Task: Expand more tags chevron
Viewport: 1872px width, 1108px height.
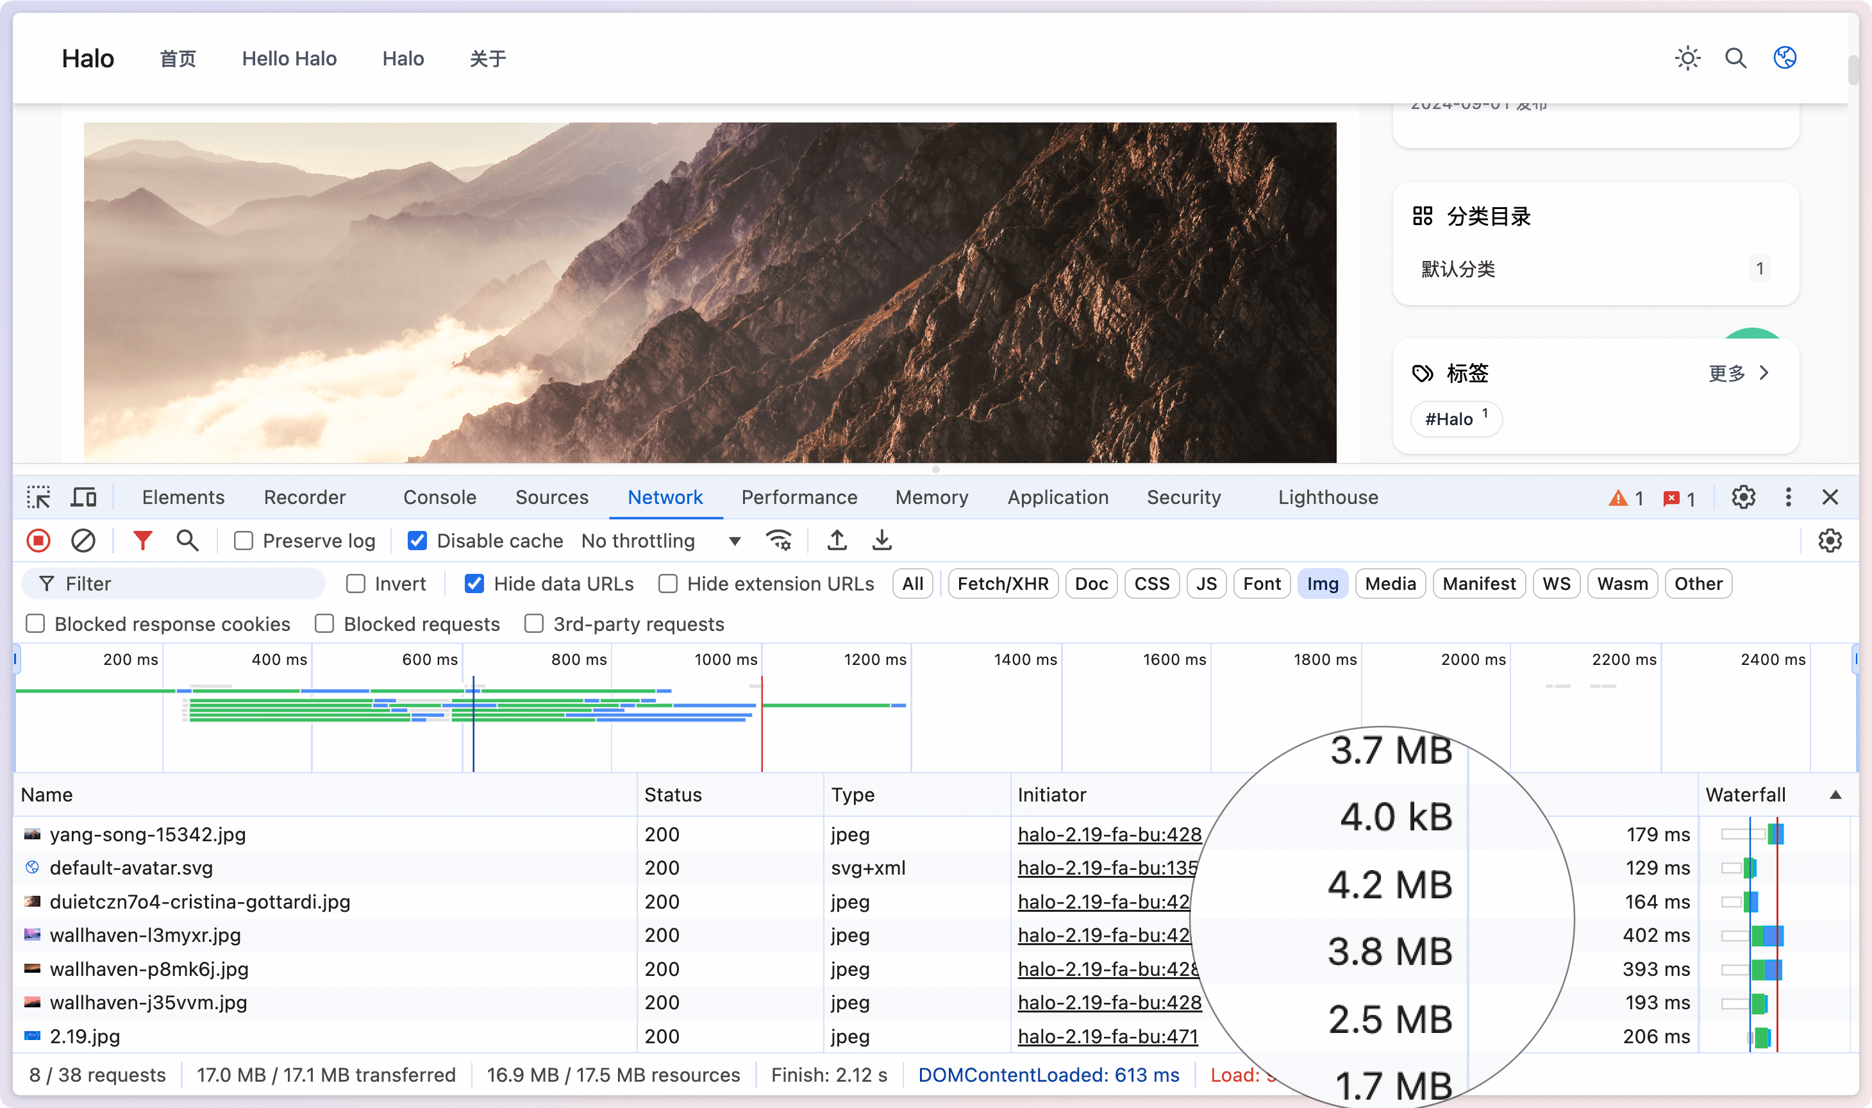Action: pyautogui.click(x=1764, y=373)
